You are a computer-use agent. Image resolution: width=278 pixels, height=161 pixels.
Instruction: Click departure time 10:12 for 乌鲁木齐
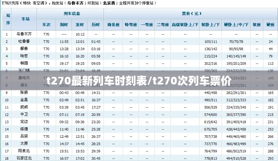(x=80, y=34)
